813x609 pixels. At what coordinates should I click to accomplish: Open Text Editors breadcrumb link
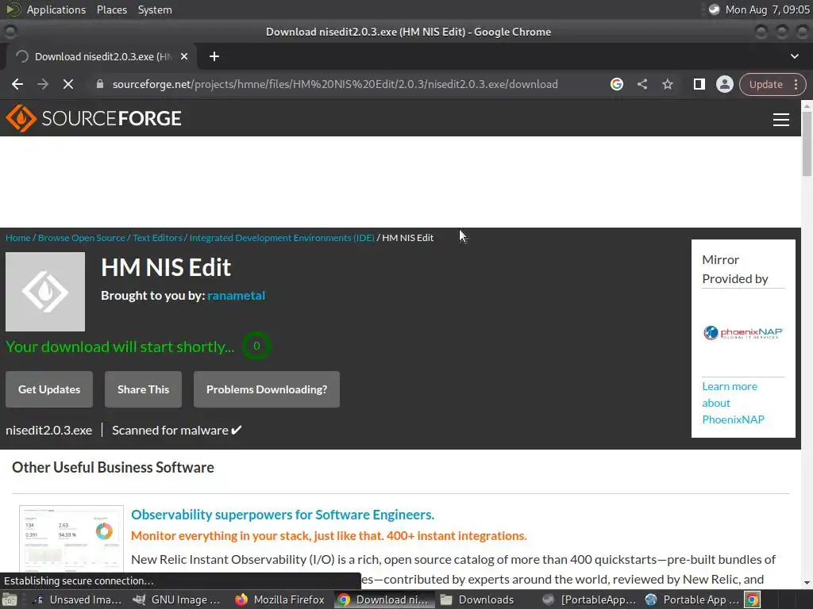coord(158,238)
